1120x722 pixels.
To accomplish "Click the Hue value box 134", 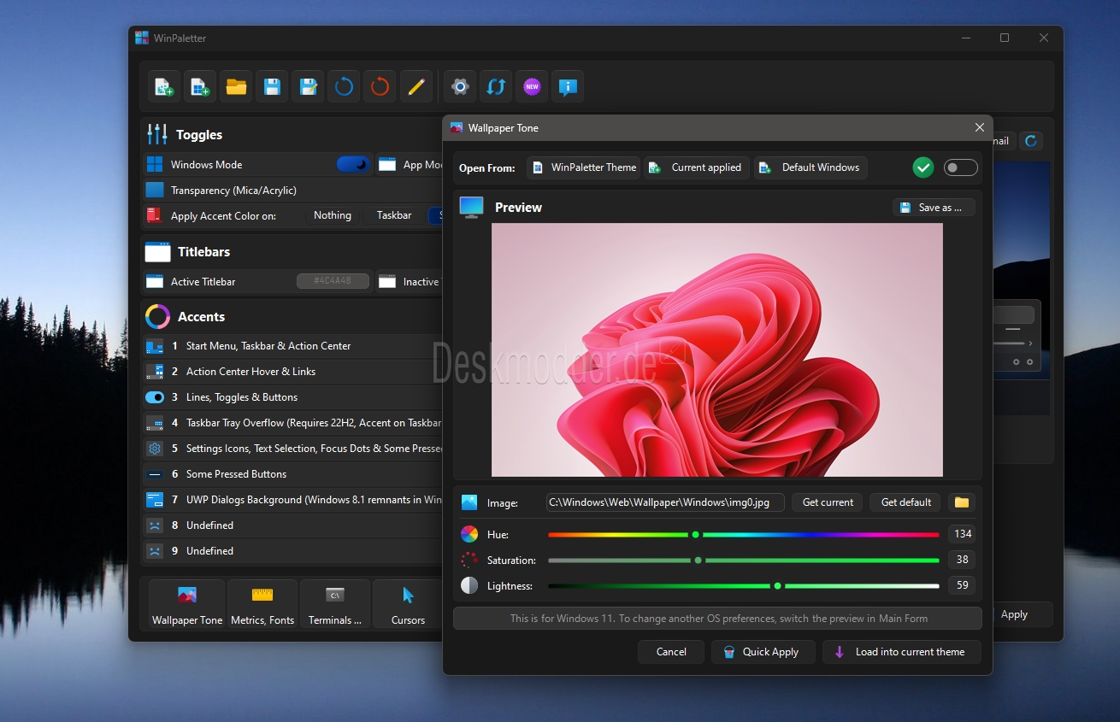I will point(962,534).
